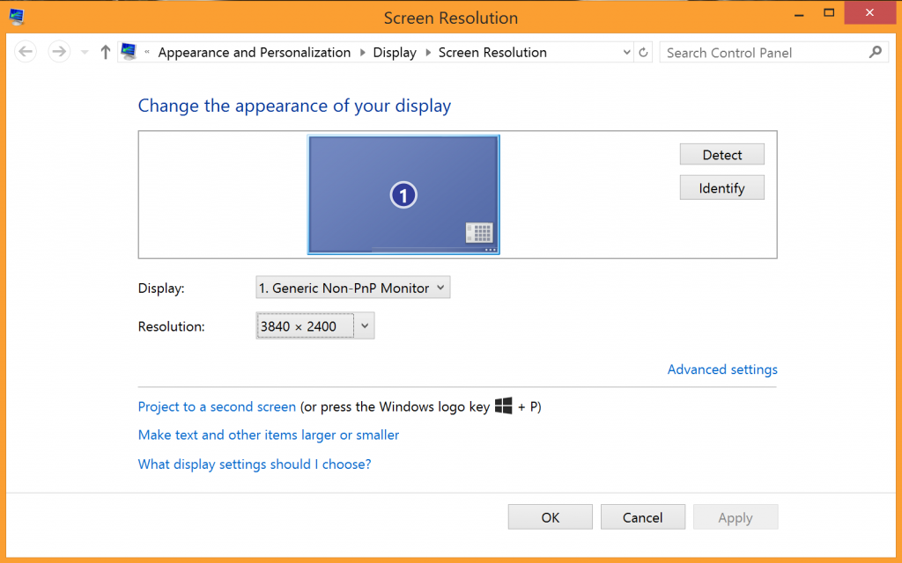This screenshot has height=563, width=902.
Task: Open the Display monitor dropdown
Action: 352,288
